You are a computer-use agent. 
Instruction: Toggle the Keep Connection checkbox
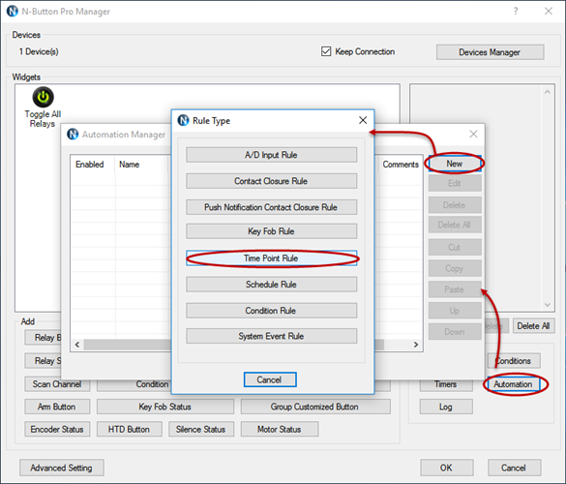point(326,51)
